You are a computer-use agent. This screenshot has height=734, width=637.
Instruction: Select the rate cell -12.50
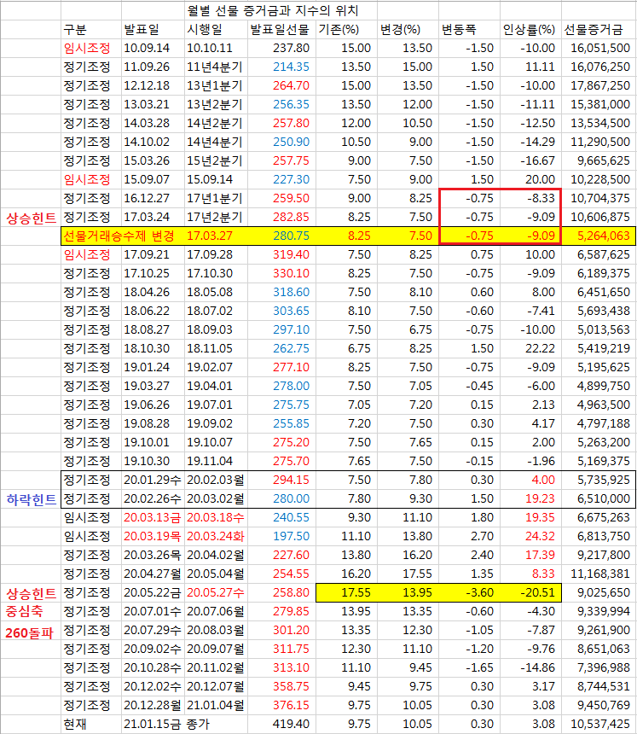point(538,123)
